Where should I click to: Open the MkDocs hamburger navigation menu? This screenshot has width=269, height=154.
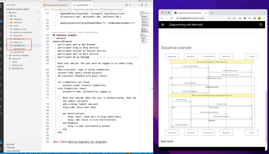pyautogui.click(x=163, y=25)
